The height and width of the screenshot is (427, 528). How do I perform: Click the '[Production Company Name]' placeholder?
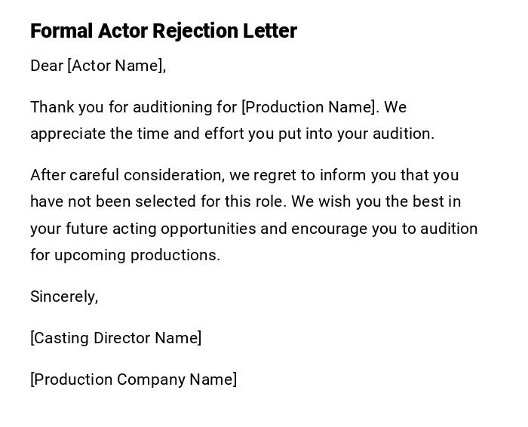coord(134,379)
